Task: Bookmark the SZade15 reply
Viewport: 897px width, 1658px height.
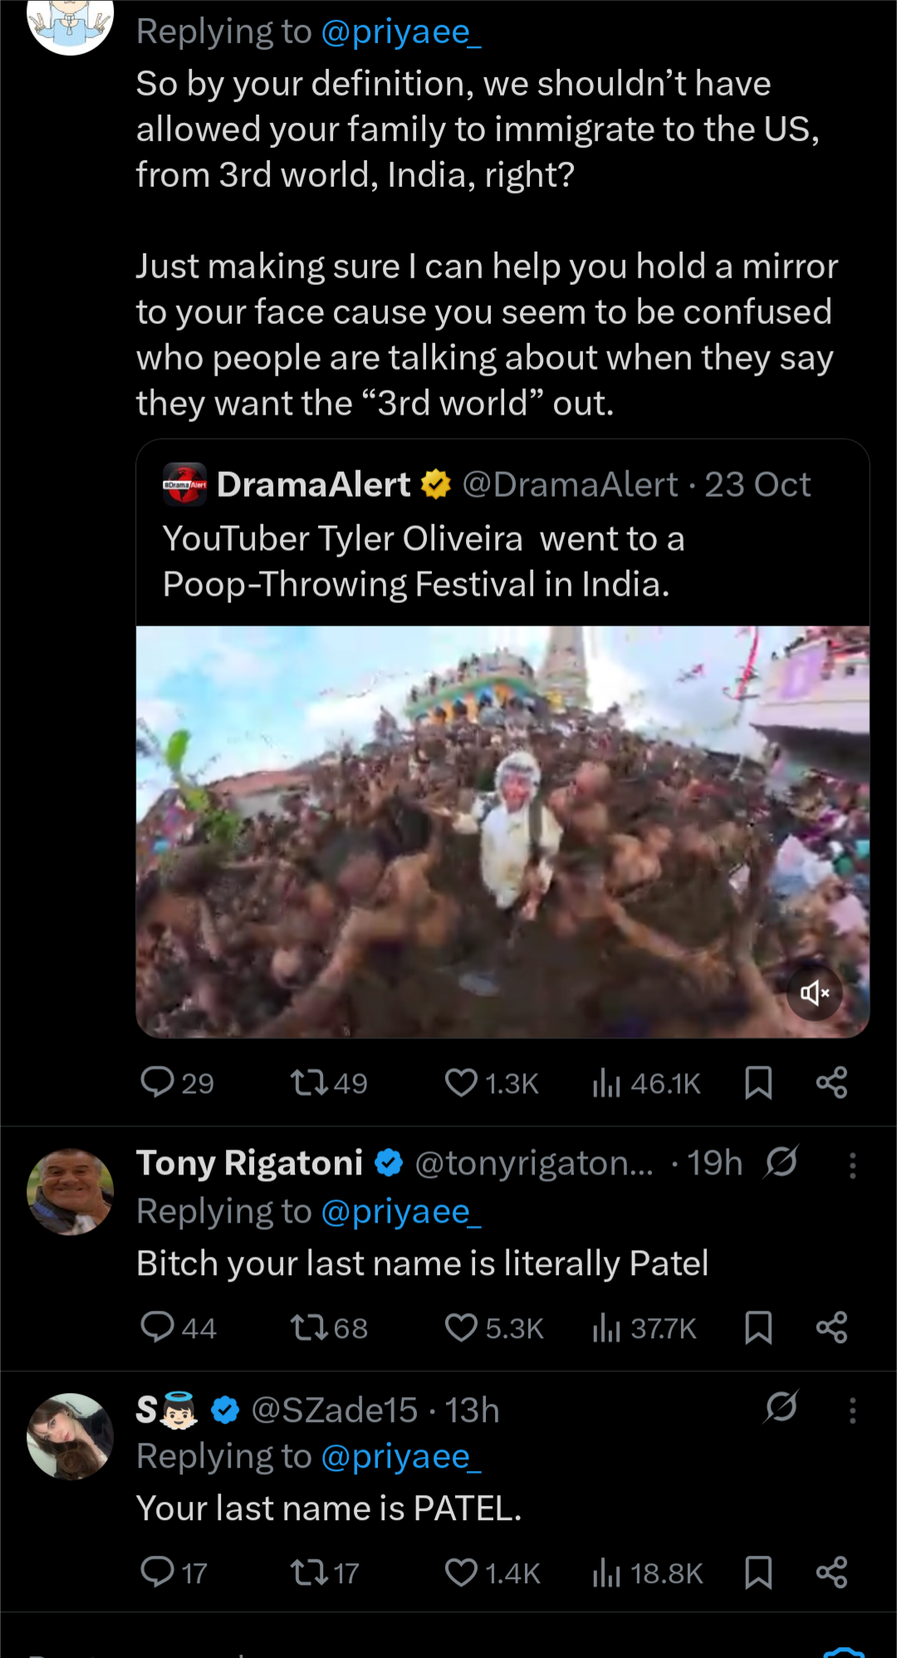Action: coord(758,1572)
